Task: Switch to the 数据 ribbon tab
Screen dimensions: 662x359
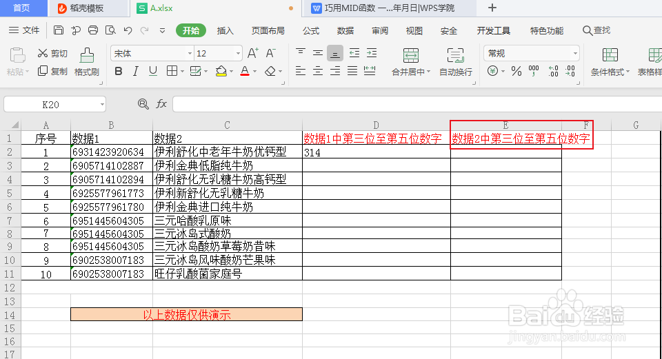Action: (x=345, y=31)
